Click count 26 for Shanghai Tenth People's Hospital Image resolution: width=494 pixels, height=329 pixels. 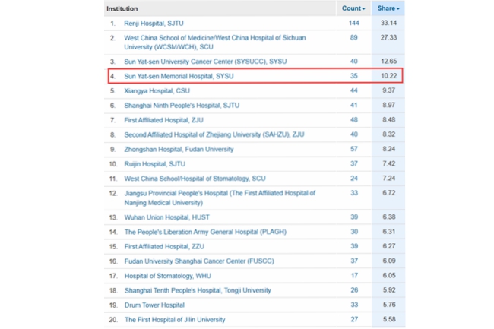pos(354,290)
